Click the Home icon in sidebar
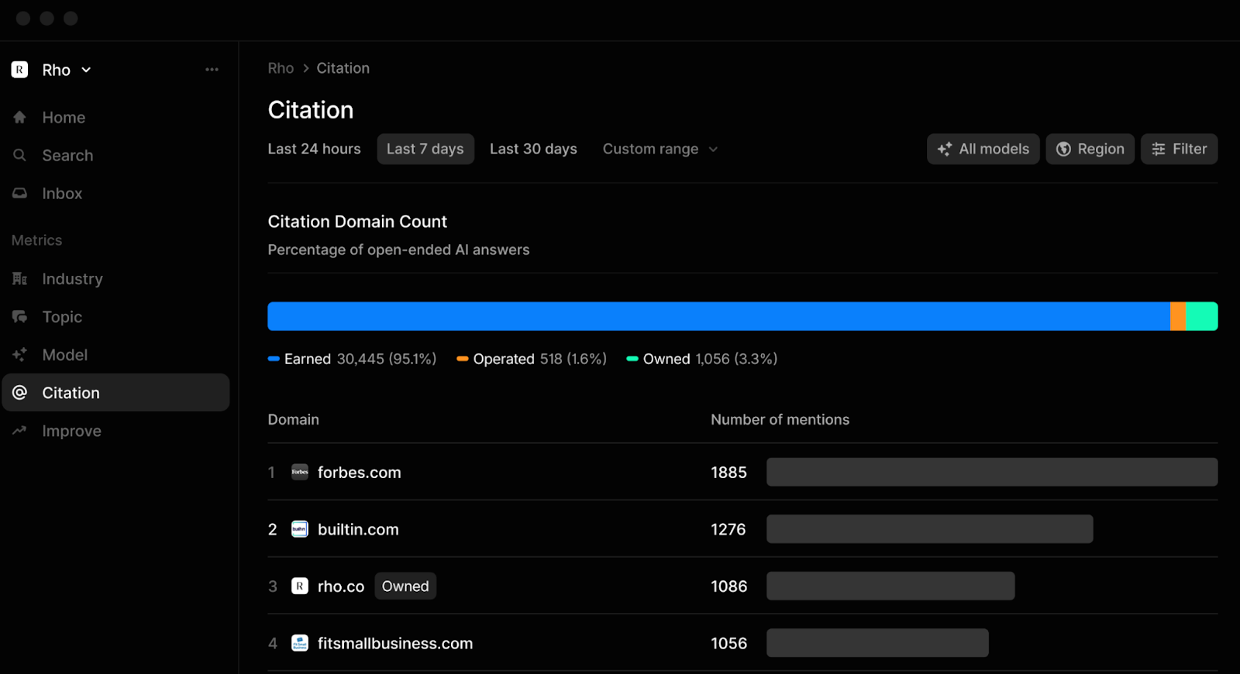Viewport: 1240px width, 674px height. pyautogui.click(x=20, y=118)
